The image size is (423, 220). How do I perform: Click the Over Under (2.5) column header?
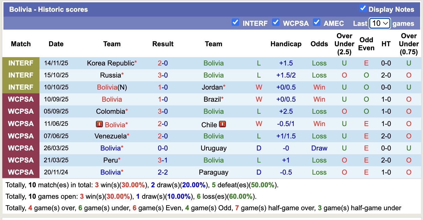(x=344, y=44)
